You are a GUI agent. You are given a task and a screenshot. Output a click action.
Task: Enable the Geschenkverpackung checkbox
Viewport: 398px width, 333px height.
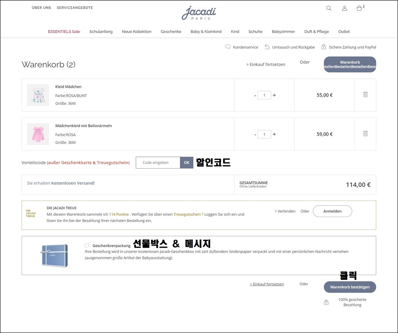click(87, 245)
